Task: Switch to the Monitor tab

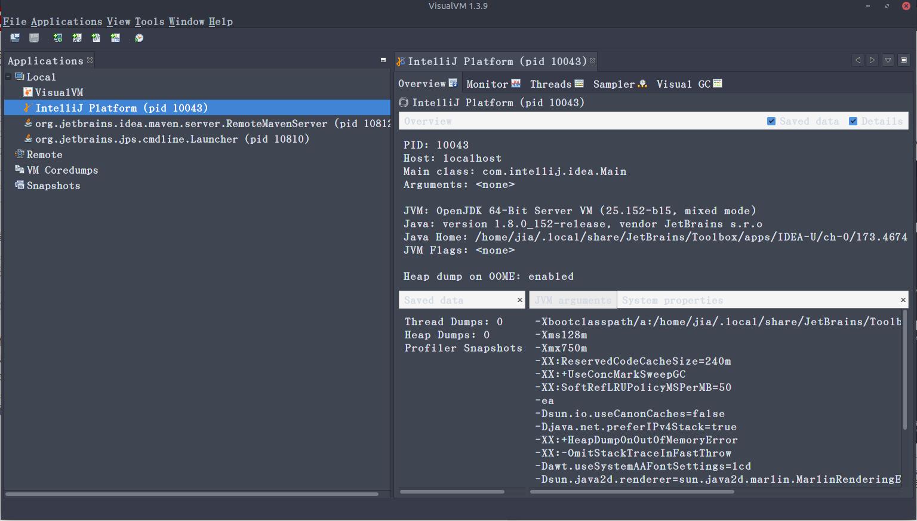Action: coord(493,84)
